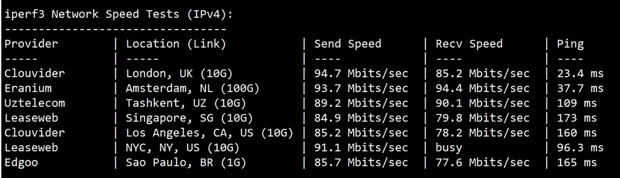Click the iperf3 Network Speed Tests title
The width and height of the screenshot is (620, 178).
tap(118, 14)
